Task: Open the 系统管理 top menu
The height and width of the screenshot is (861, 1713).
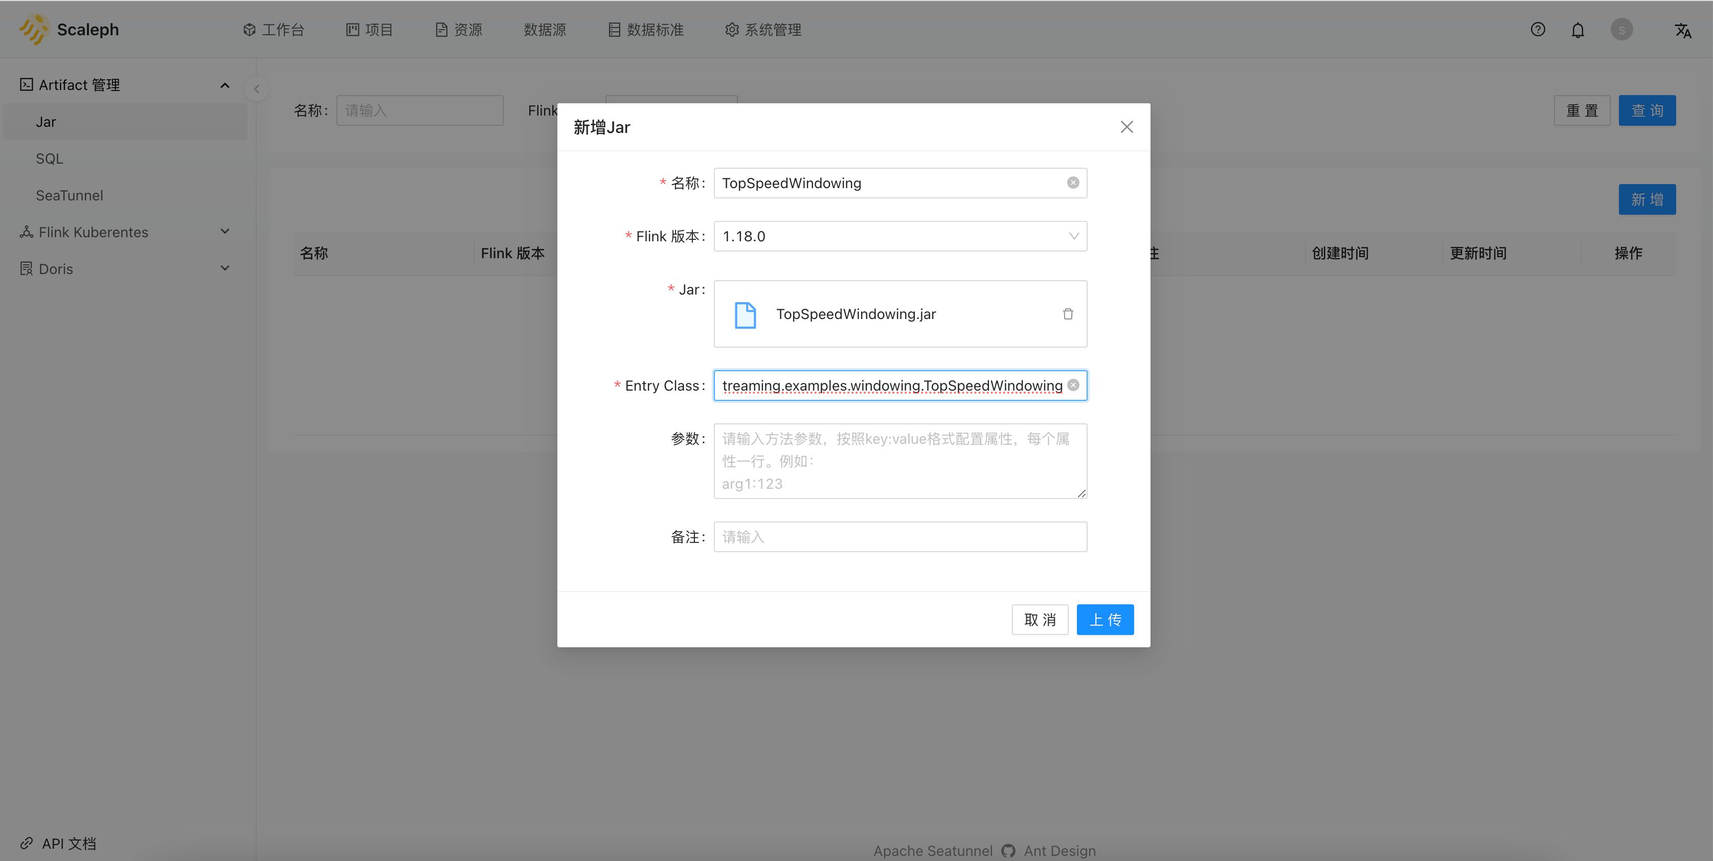Action: click(x=763, y=30)
